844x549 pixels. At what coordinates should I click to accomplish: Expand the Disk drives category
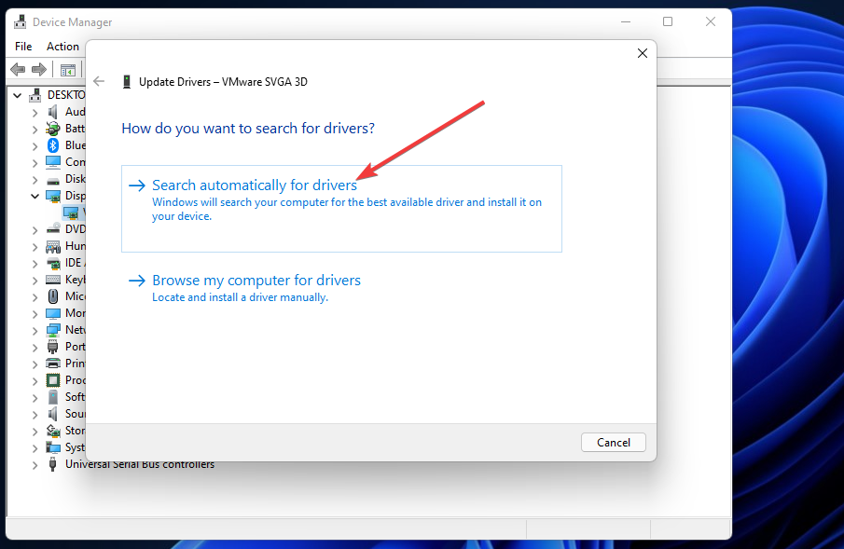click(35, 179)
